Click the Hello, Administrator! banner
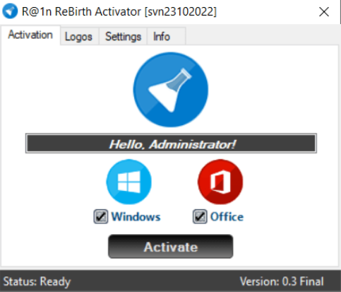The width and height of the screenshot is (341, 292). [171, 144]
